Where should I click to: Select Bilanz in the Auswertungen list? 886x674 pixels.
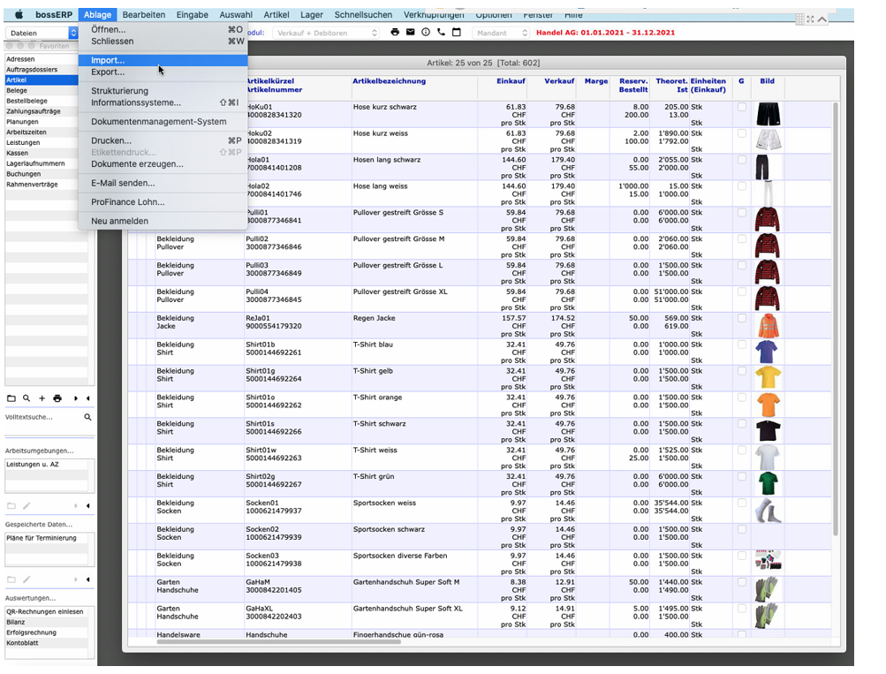17,622
